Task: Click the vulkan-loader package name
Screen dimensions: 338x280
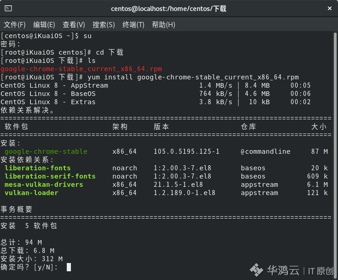Action: coord(31,193)
